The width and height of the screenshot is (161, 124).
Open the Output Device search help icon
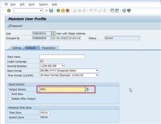pyautogui.click(x=87, y=89)
